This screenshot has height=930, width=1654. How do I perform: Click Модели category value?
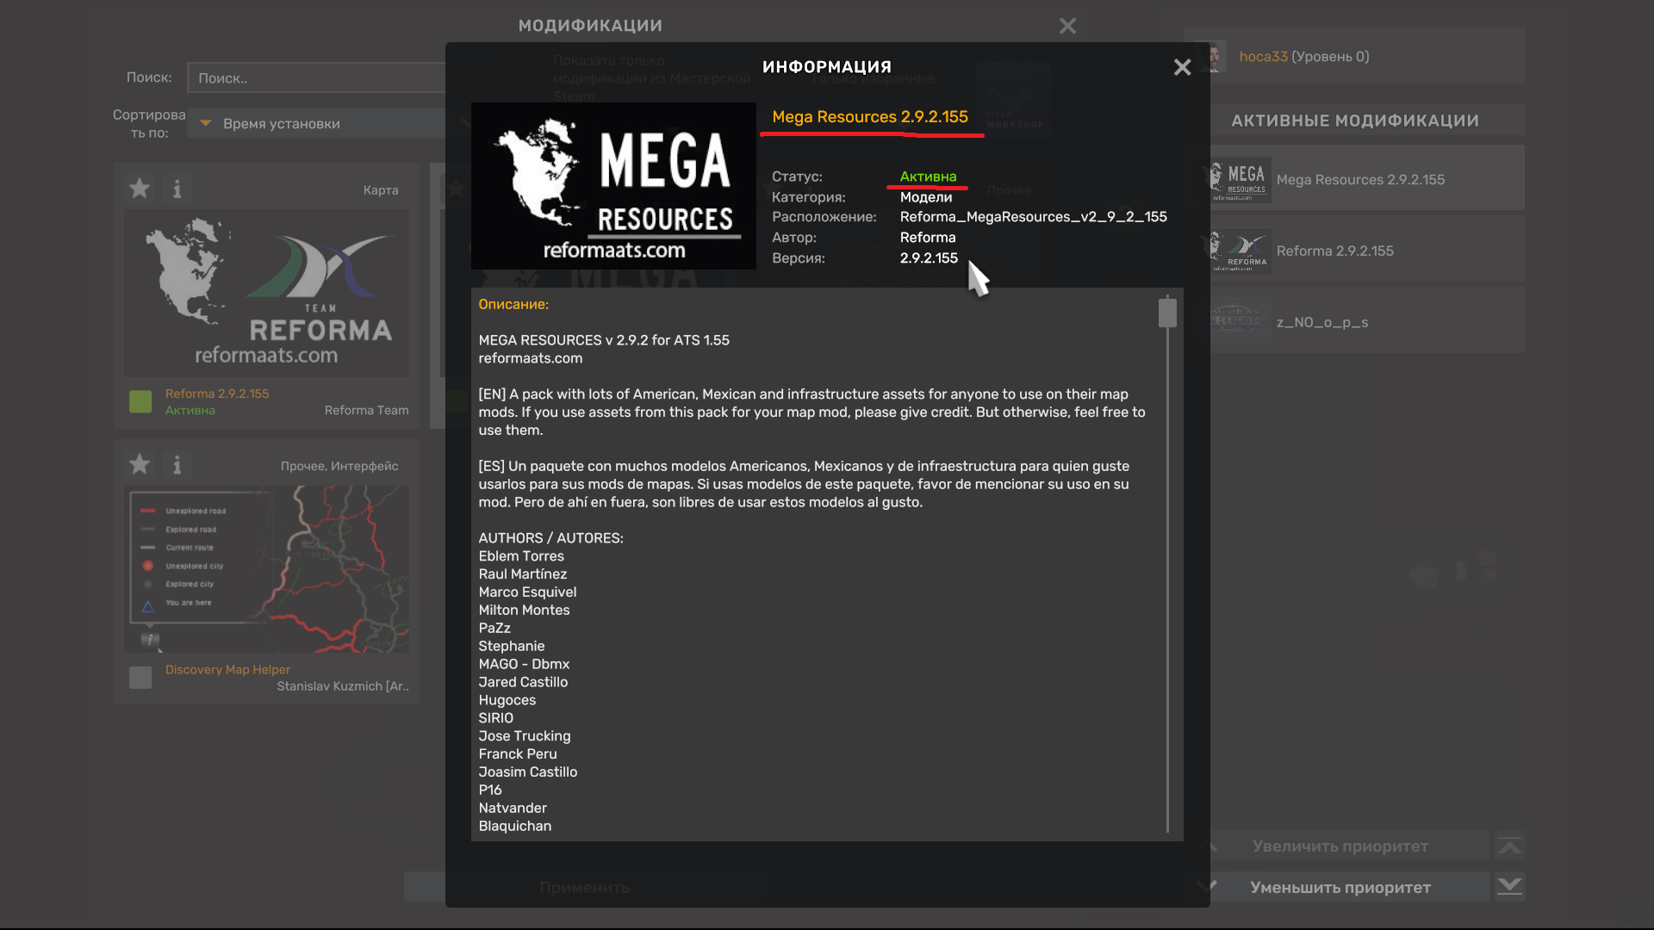pos(926,197)
